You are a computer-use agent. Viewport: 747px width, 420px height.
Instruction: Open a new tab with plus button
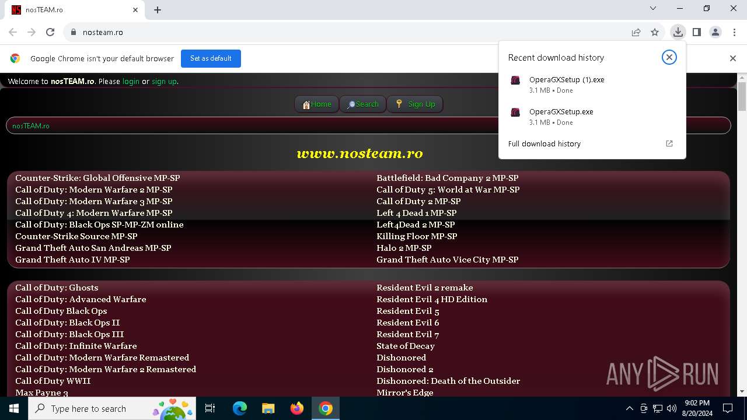pos(158,10)
